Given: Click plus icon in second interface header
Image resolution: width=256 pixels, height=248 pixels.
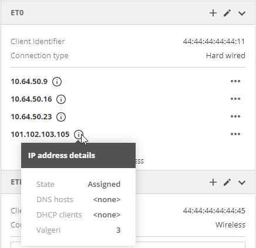Looking at the screenshot, I should (213, 182).
